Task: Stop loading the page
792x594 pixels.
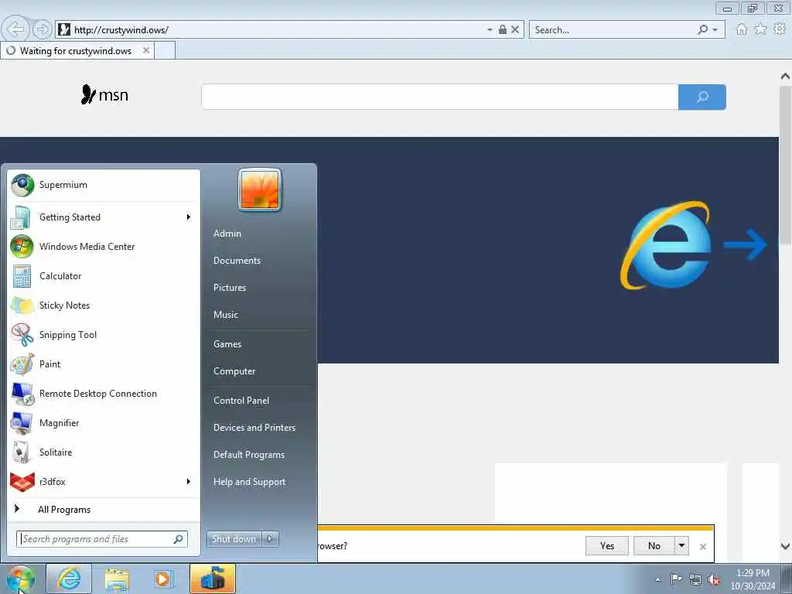Action: [x=514, y=29]
